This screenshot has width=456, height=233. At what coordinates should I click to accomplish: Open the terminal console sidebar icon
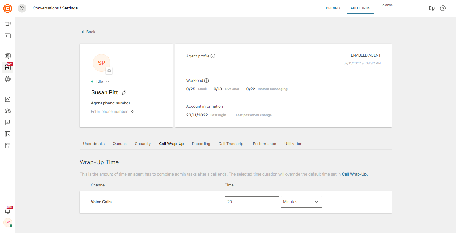click(x=8, y=36)
